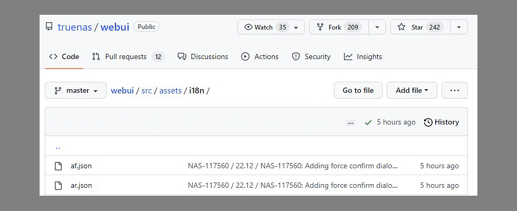Screen dimensions: 517x211
Task: Click the Go to file button
Action: tap(358, 90)
